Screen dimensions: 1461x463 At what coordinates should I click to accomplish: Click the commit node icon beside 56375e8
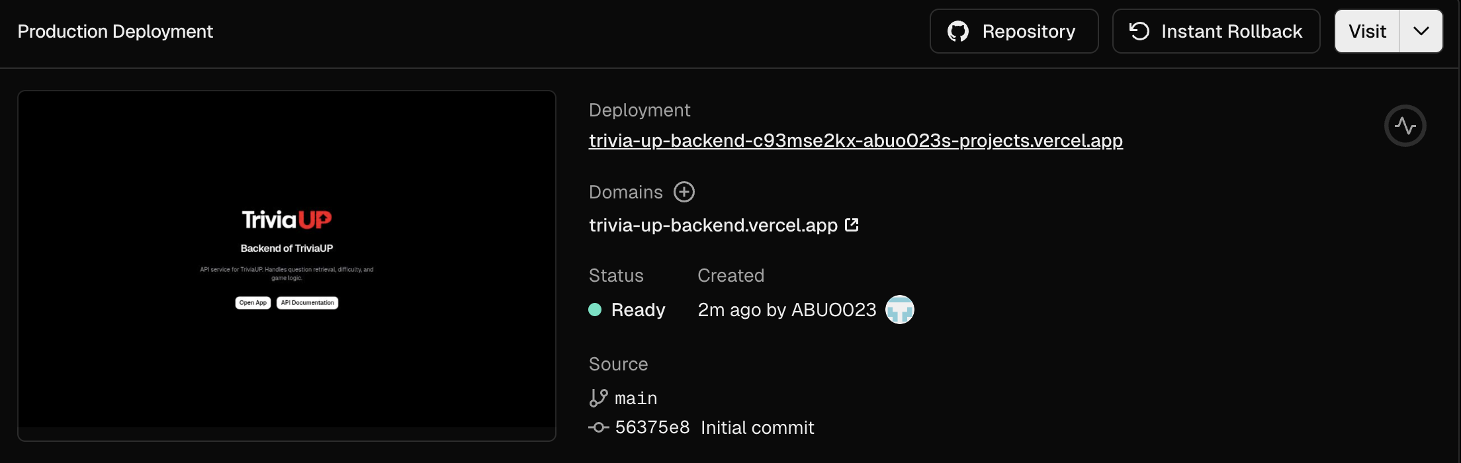(598, 427)
